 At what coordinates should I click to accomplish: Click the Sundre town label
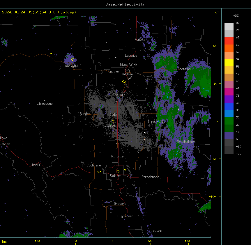click(85, 114)
